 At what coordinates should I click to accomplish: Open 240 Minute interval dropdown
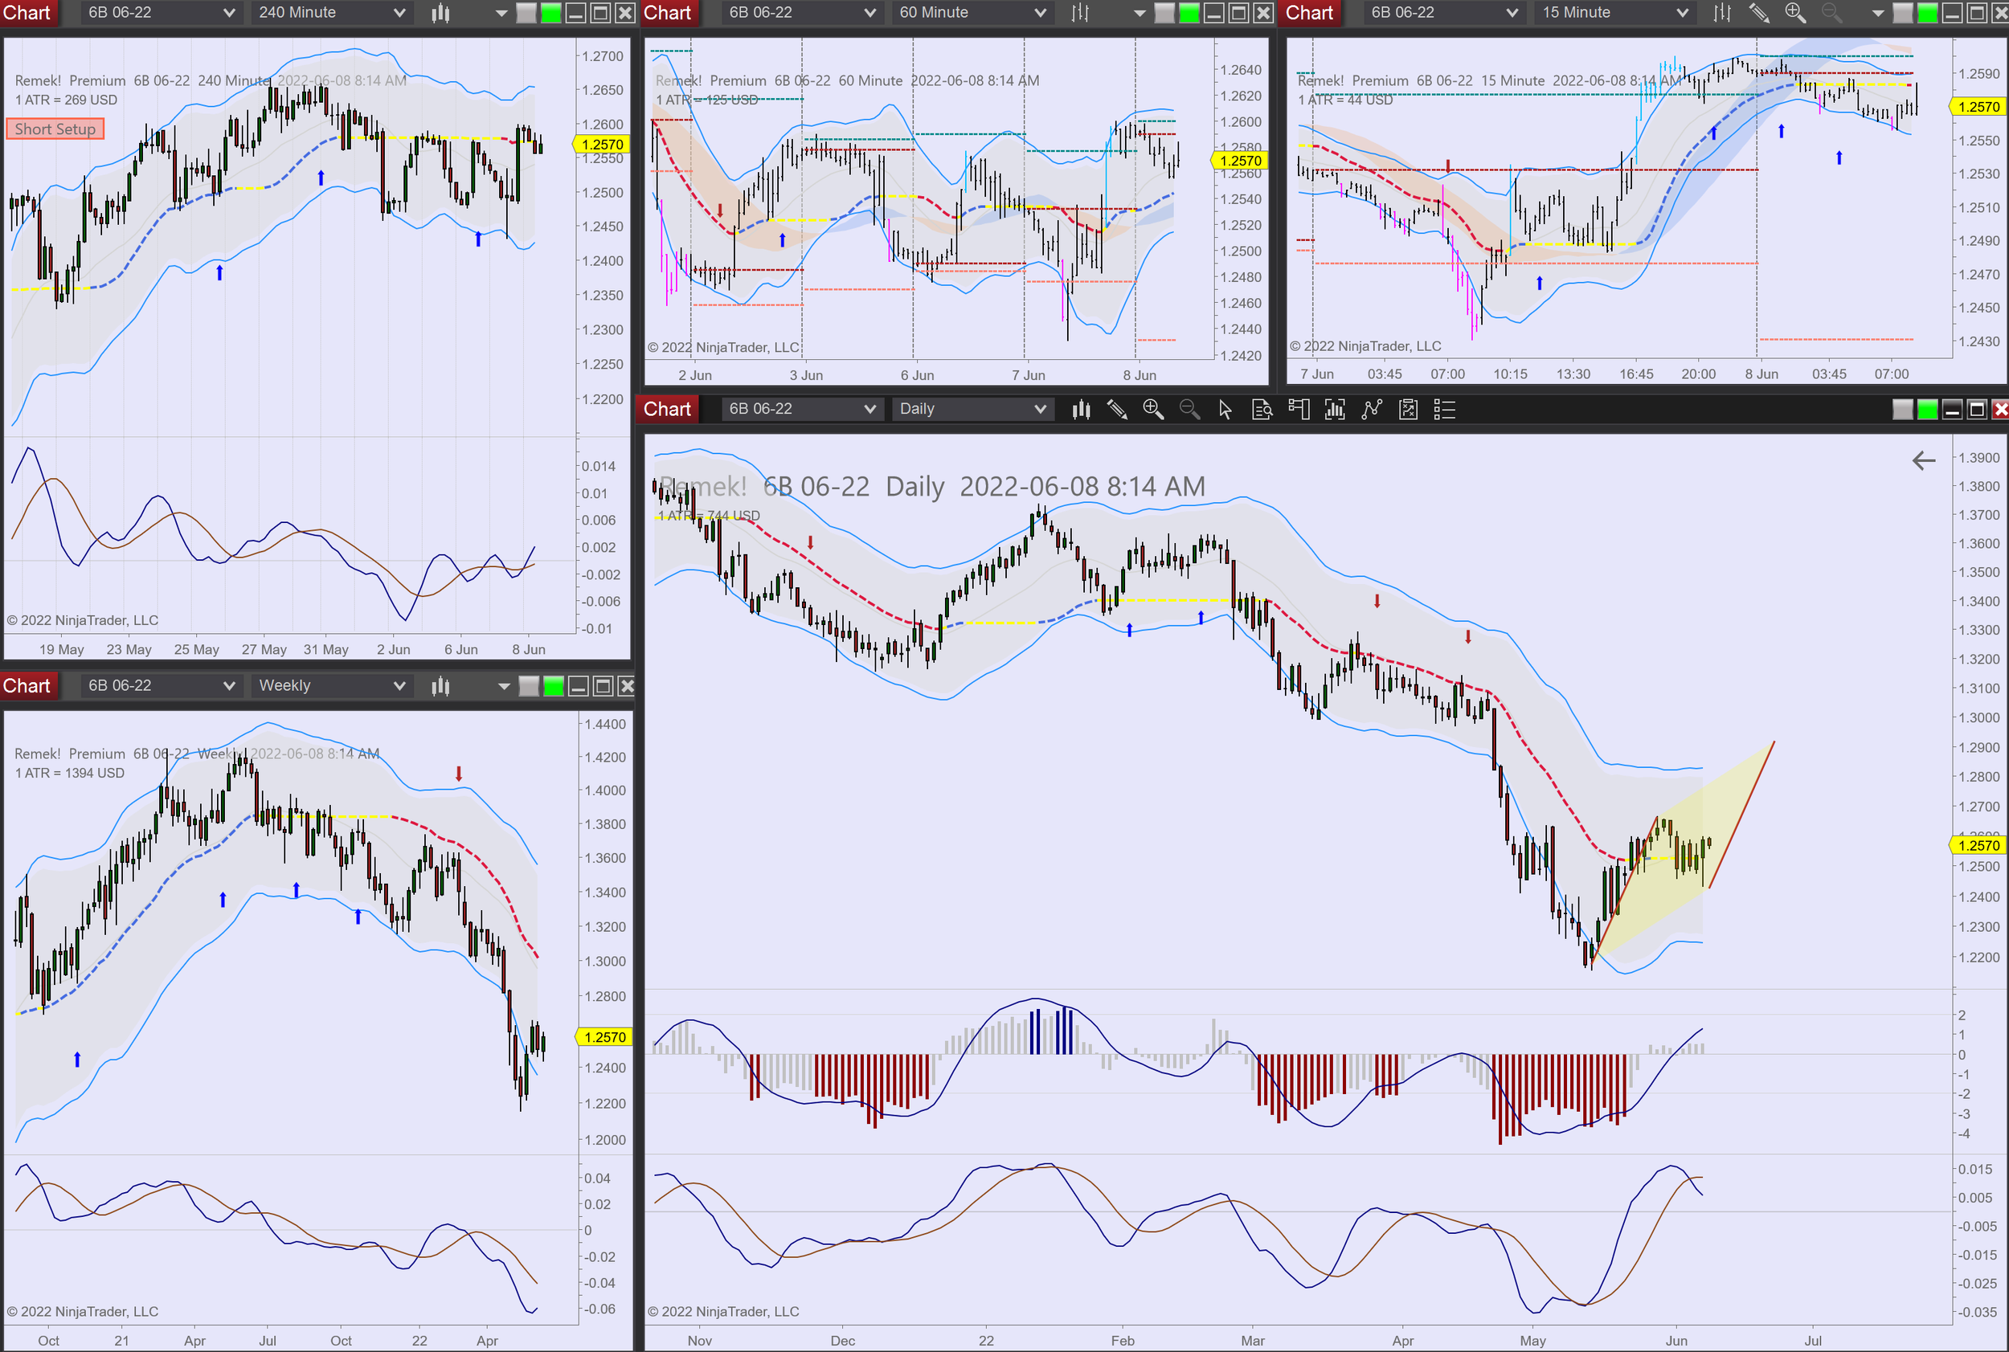pos(331,13)
